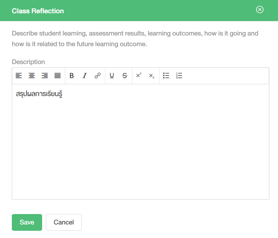Insert a hyperlink

pos(97,76)
